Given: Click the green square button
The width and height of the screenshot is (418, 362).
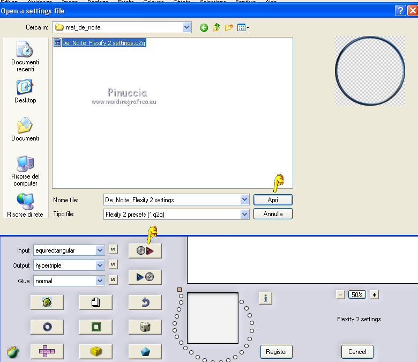Looking at the screenshot, I should click(96, 327).
